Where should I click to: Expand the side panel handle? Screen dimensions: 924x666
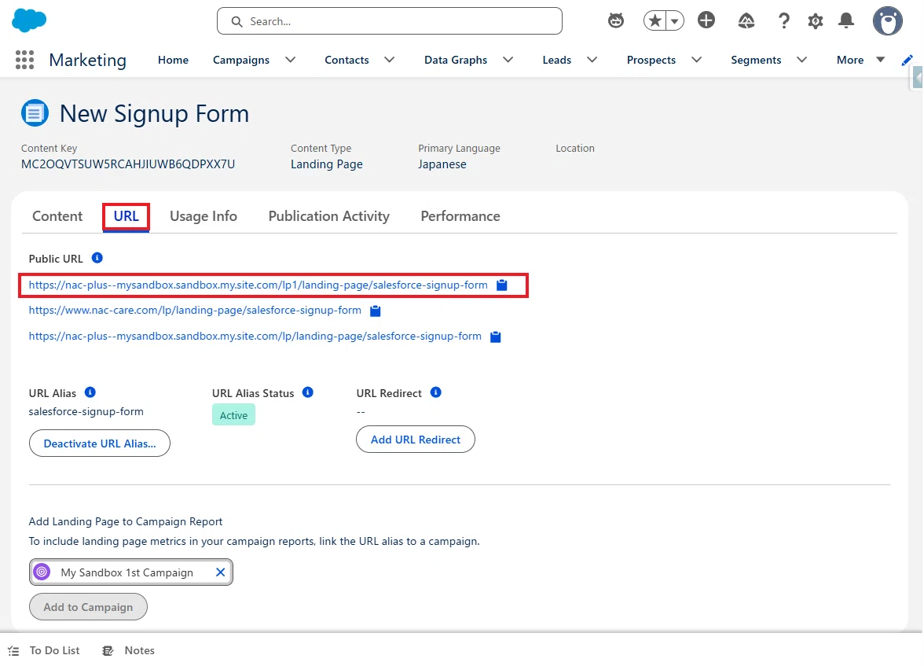[917, 77]
